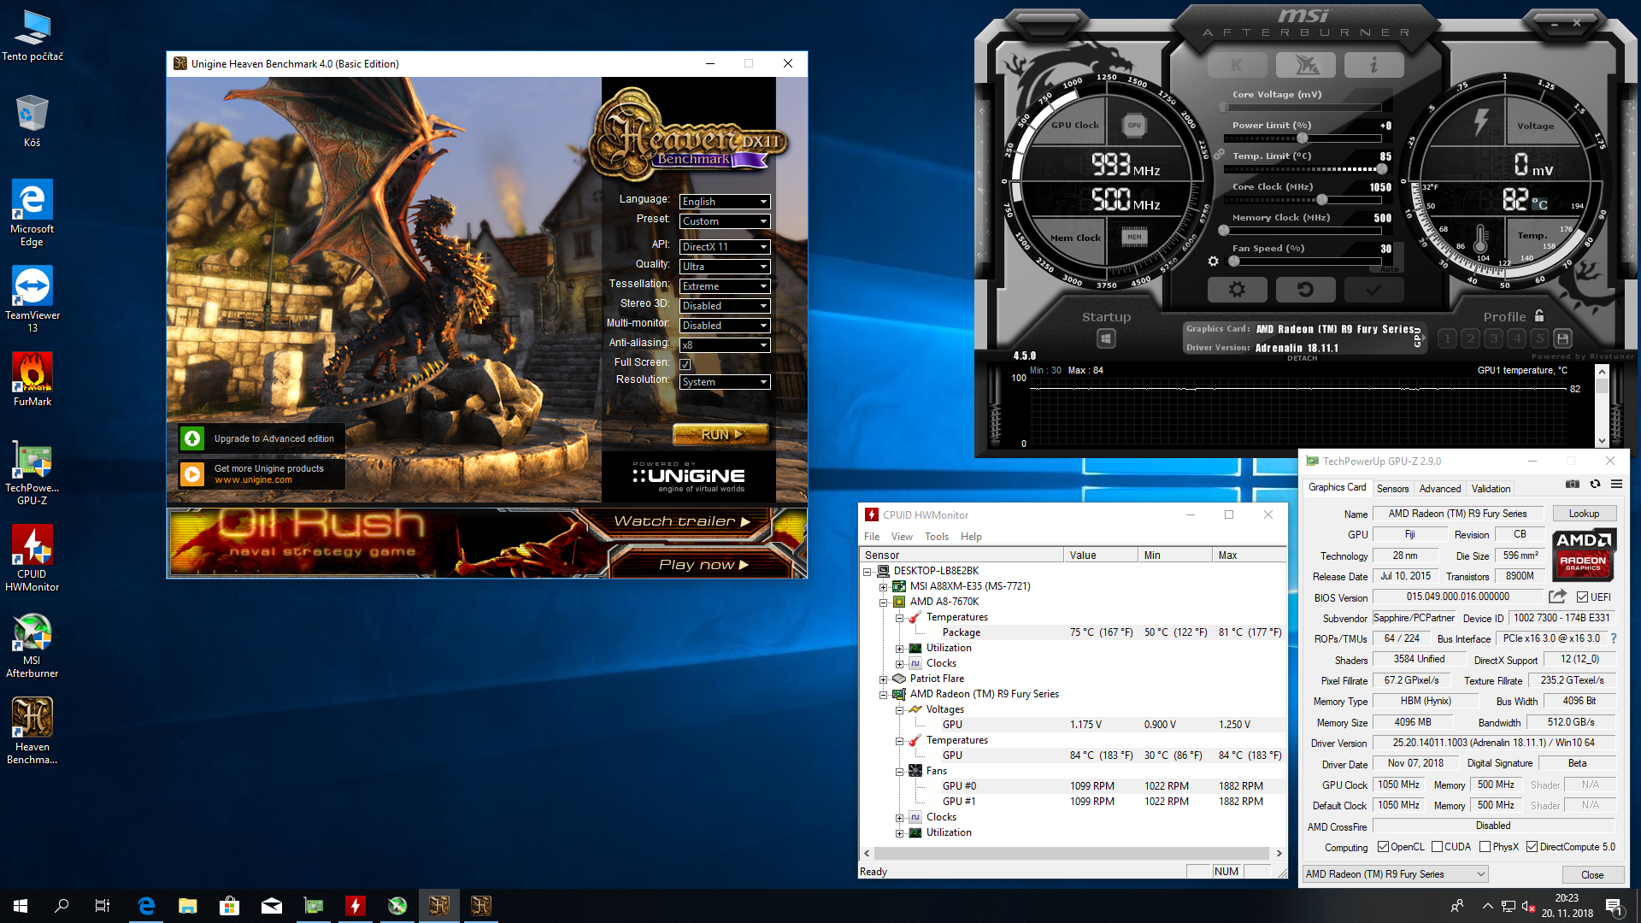The height and width of the screenshot is (923, 1641).
Task: Switch to Validation tab in GPU-Z
Action: click(x=1491, y=489)
